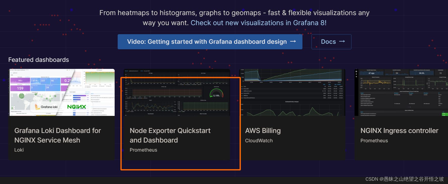This screenshot has height=184, width=448.
Task: Open Grafana Loki Dashboard thumbnail image
Action: click(62, 92)
